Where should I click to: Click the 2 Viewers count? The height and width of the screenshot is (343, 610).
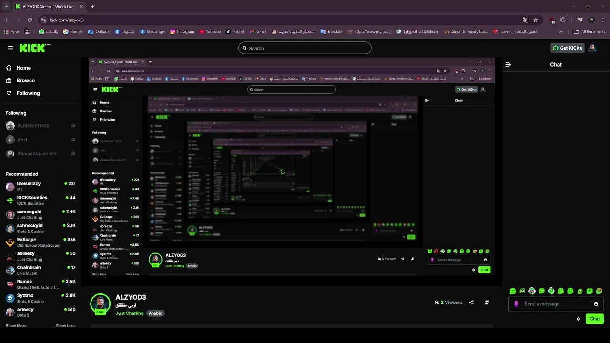click(x=448, y=302)
